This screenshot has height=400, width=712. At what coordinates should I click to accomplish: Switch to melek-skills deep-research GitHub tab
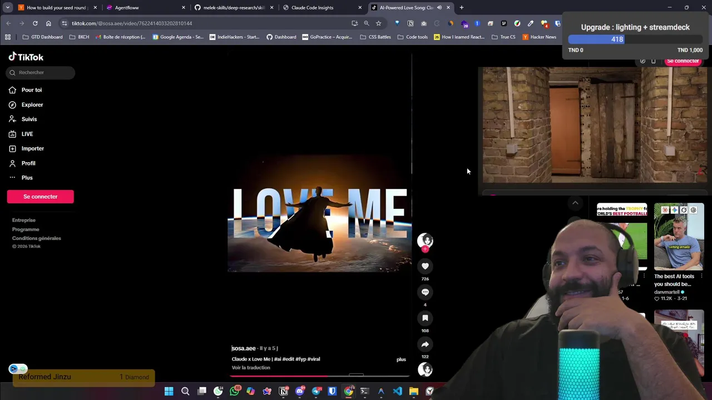click(x=234, y=8)
